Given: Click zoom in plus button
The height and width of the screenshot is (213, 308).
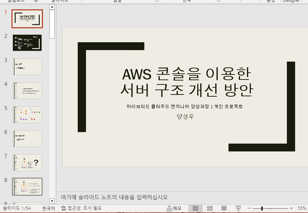Looking at the screenshot, I should pyautogui.click(x=291, y=208).
